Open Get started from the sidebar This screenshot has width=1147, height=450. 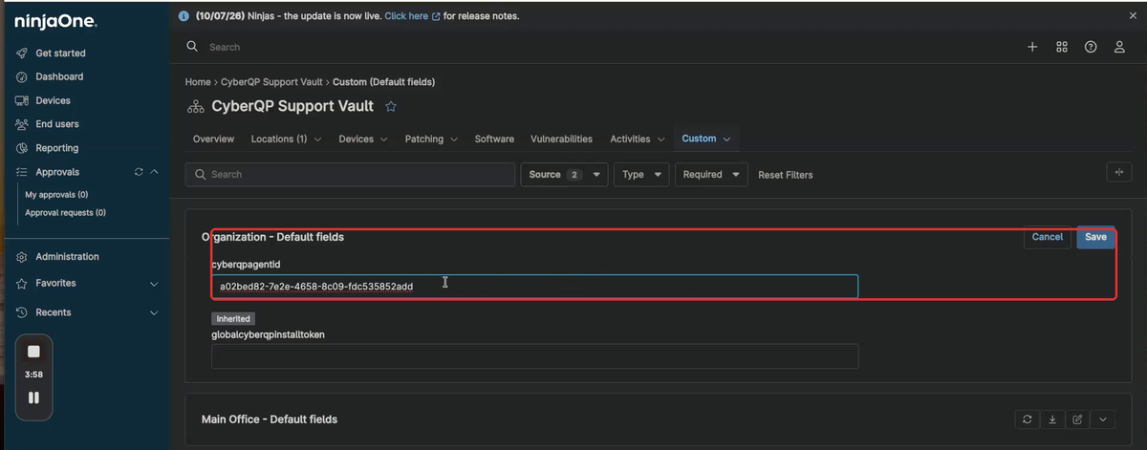coord(60,54)
